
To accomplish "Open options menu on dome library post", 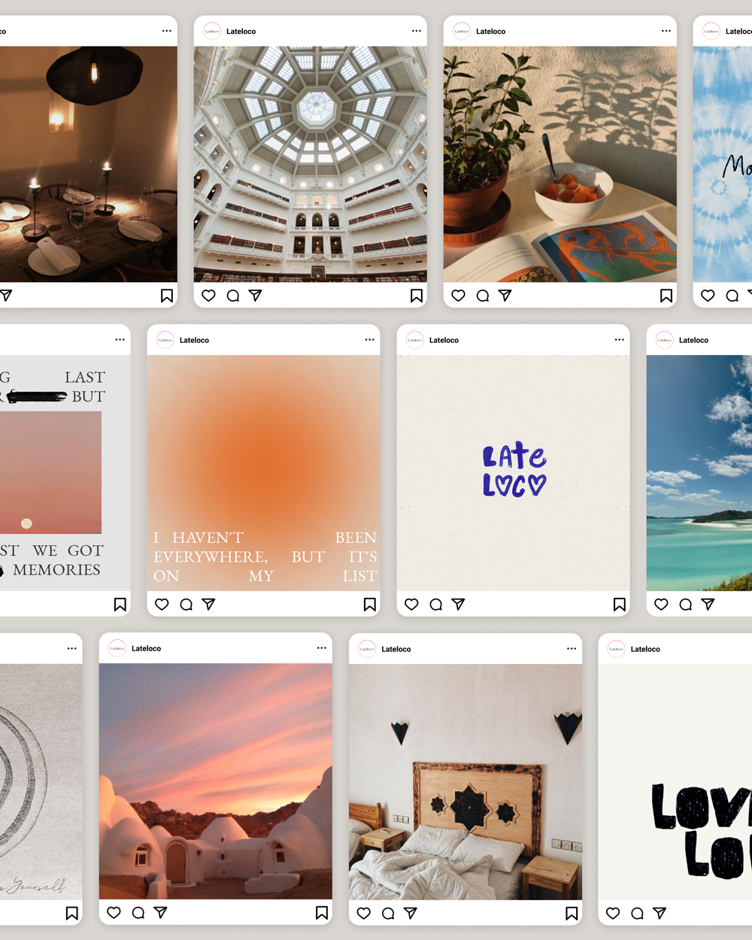I will point(416,31).
